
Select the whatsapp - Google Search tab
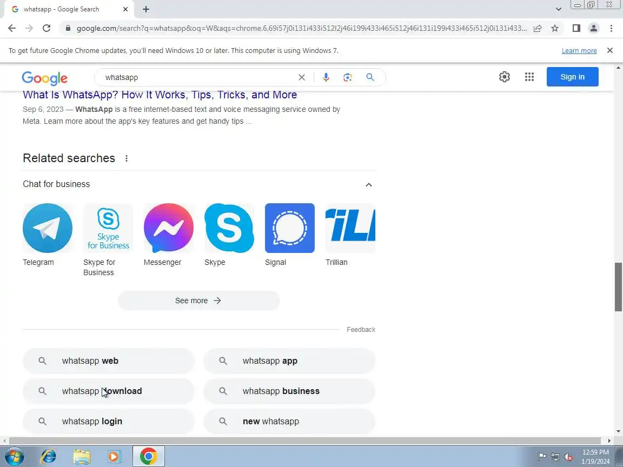coord(69,9)
